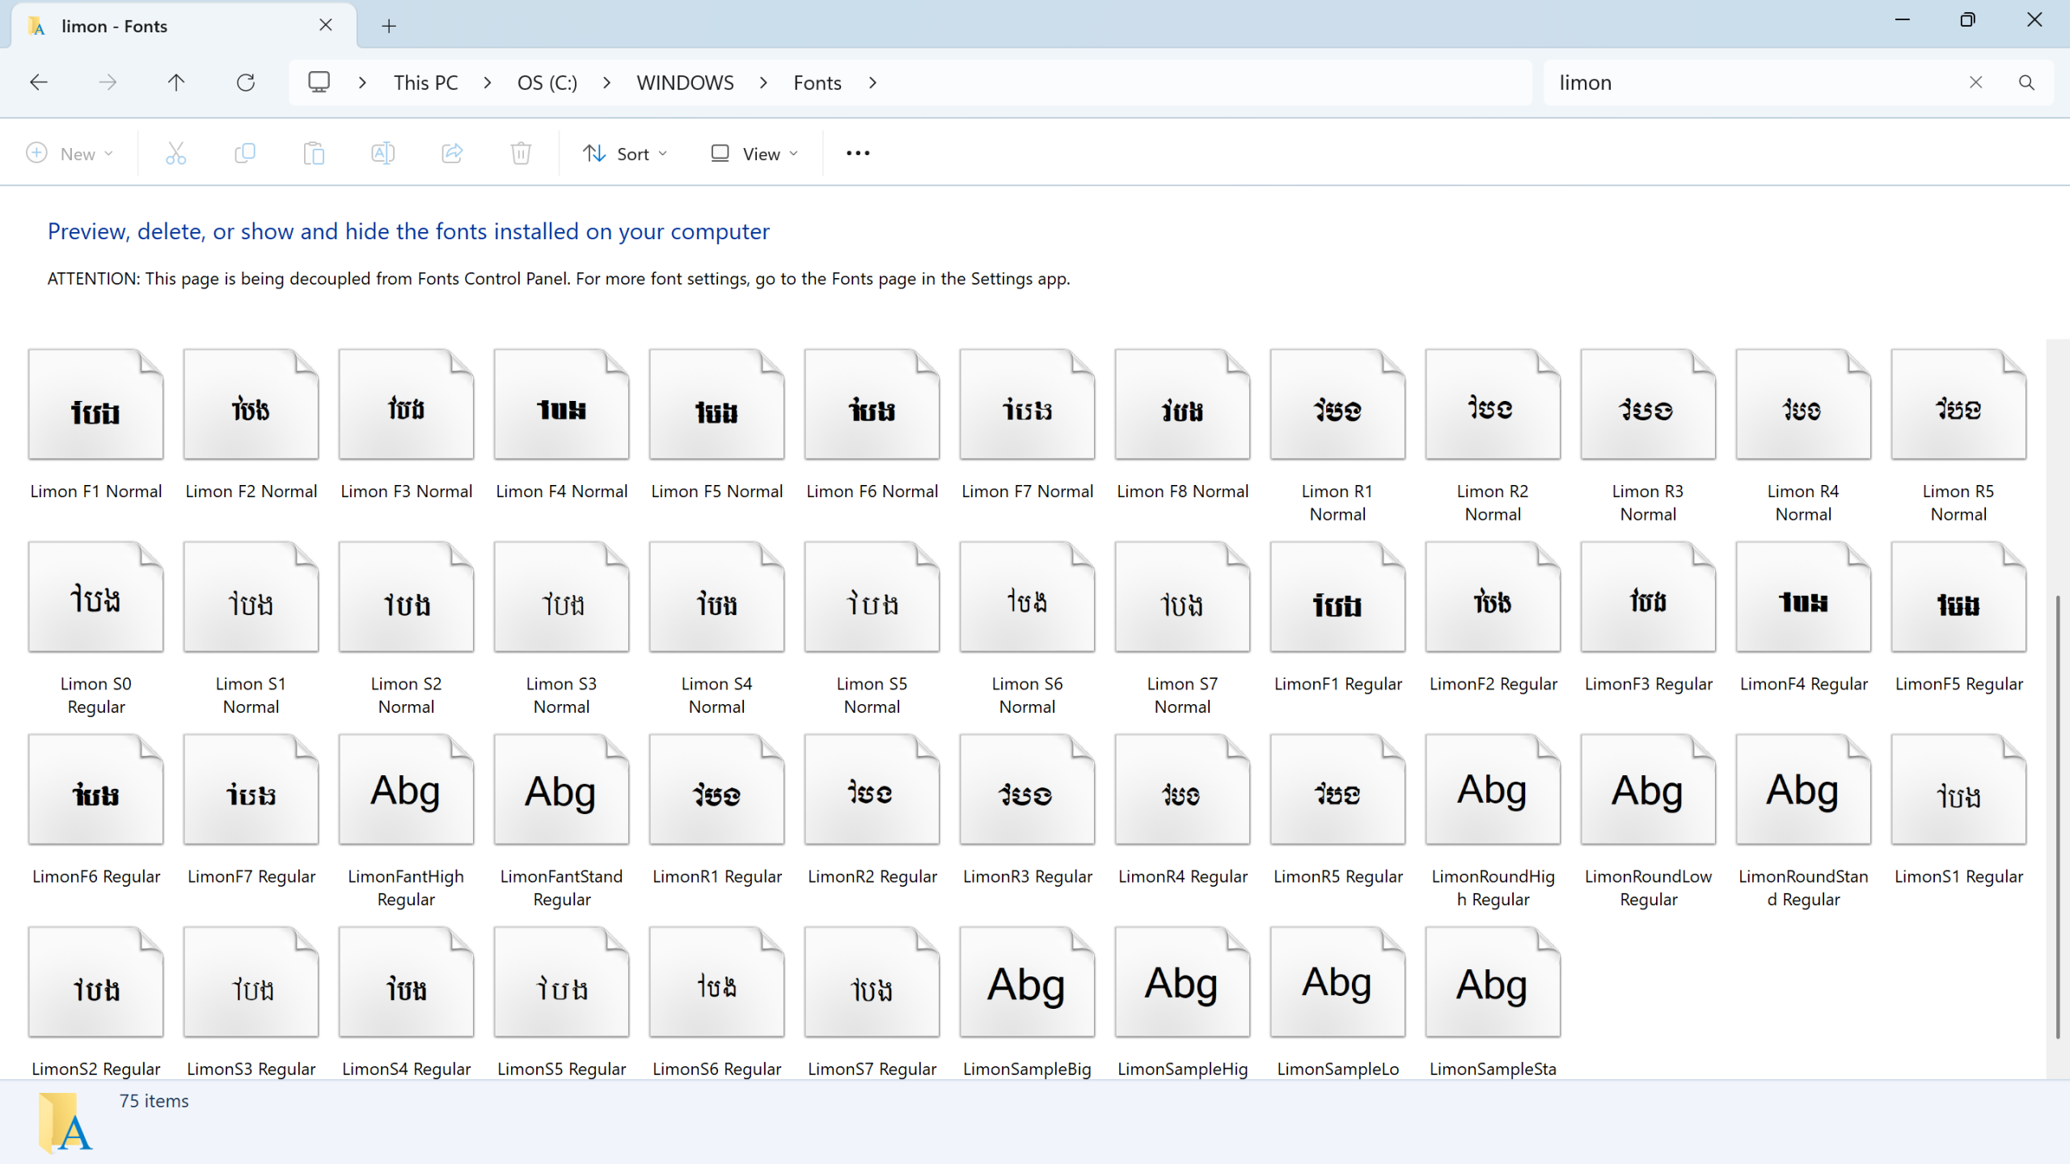Expand chevron before This PC breadcrumb
This screenshot has height=1164, width=2070.
coord(363,82)
